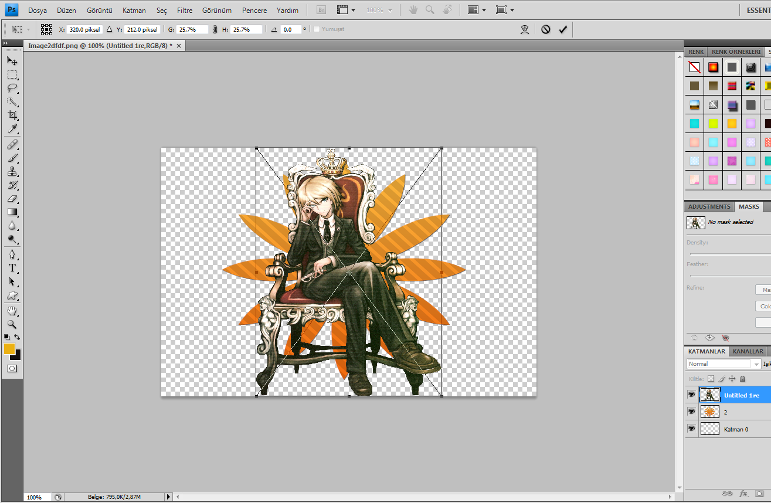Switch between free transform and warp modes

(525, 29)
